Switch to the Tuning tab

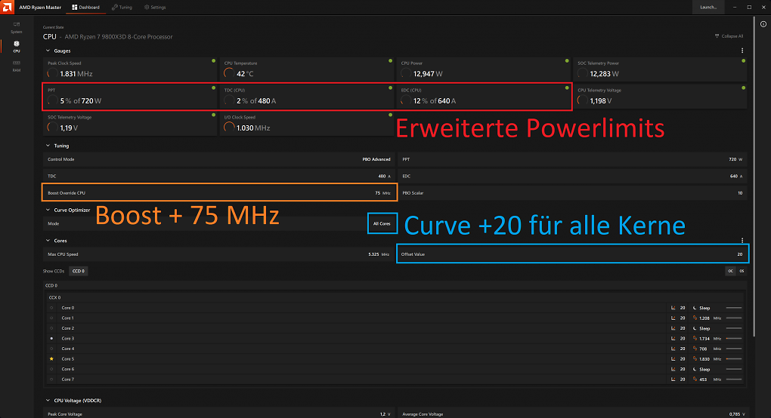[x=122, y=8]
